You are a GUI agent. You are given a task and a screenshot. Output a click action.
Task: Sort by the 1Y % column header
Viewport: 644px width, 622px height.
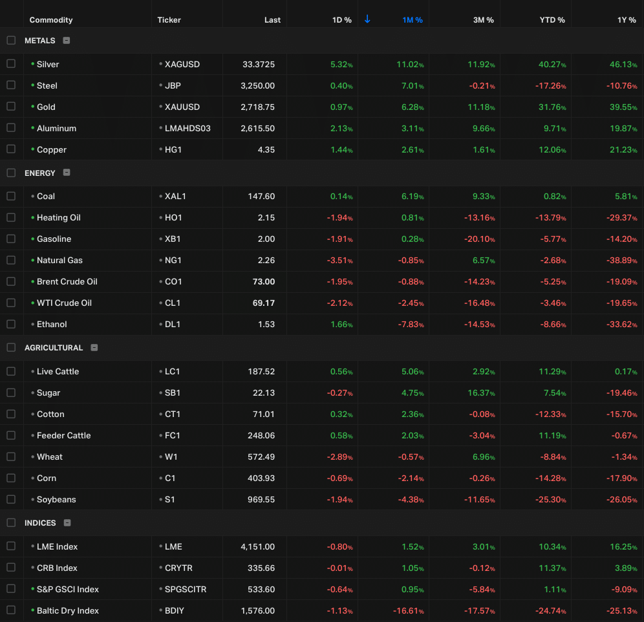pos(627,19)
